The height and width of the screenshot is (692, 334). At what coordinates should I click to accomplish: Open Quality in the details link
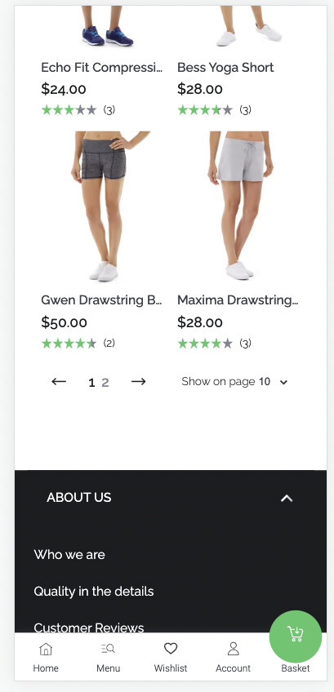coord(94,592)
